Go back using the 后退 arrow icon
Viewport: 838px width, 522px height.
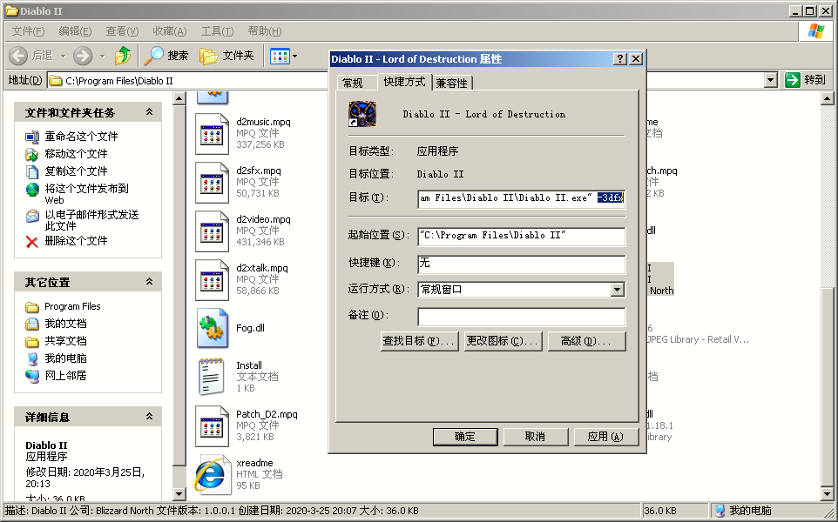click(18, 56)
